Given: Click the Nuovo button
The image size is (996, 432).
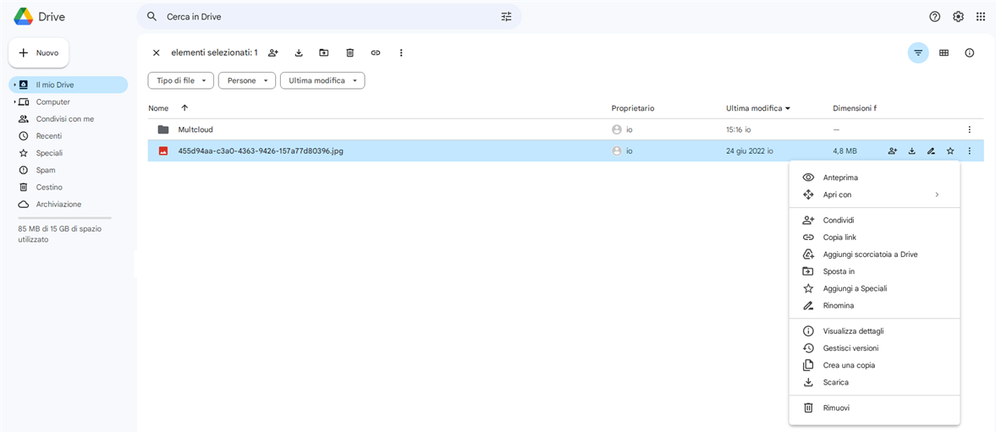Looking at the screenshot, I should pyautogui.click(x=39, y=52).
